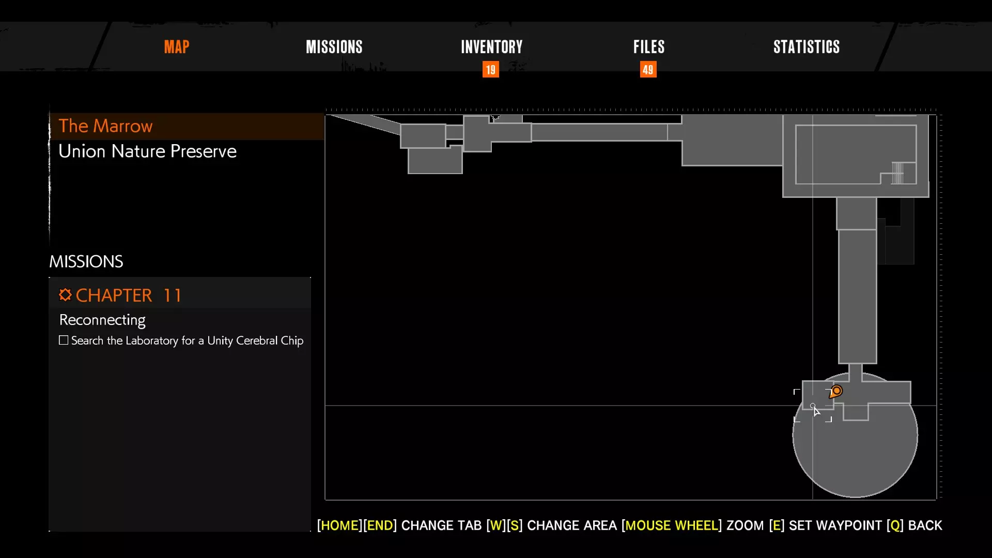The image size is (992, 558).
Task: Click the orange 49 badge under Files
Action: pyautogui.click(x=648, y=70)
